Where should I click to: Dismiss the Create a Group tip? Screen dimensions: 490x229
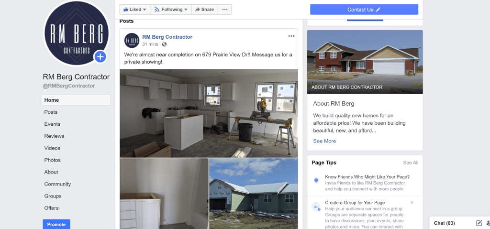tap(412, 202)
